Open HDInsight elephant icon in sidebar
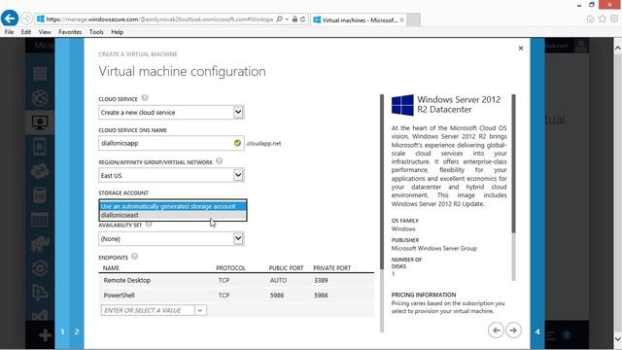The height and width of the screenshot is (350, 622). [x=40, y=244]
